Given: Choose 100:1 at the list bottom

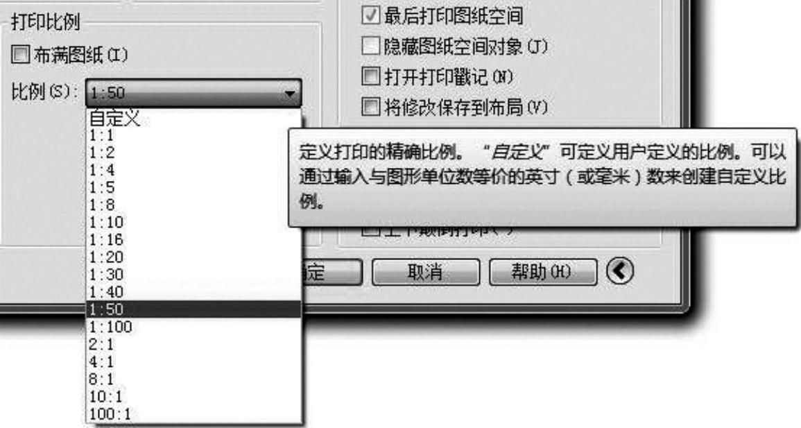Looking at the screenshot, I should pos(194,413).
